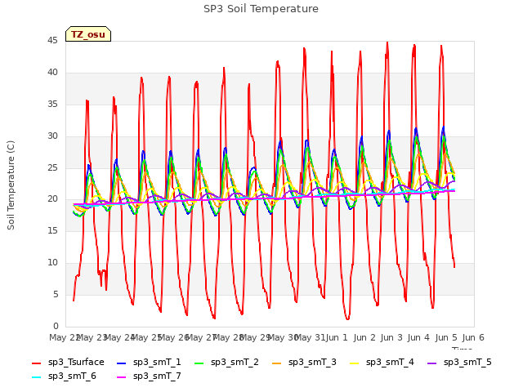
Task: Click the orange sp3_smT_3 legend swatch
Action: pyautogui.click(x=277, y=363)
